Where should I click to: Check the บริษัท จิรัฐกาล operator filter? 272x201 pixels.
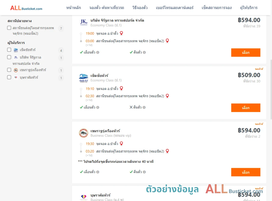[9, 57]
